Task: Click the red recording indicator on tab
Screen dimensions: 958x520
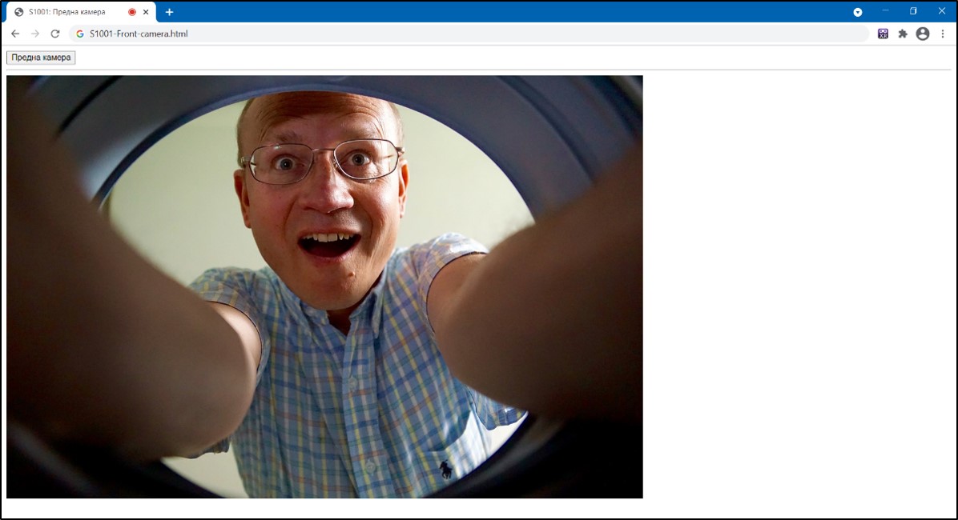Action: [x=132, y=12]
